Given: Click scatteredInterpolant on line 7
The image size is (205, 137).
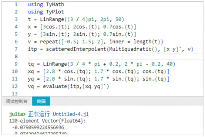Looking at the screenshot, I should (x=76, y=49).
